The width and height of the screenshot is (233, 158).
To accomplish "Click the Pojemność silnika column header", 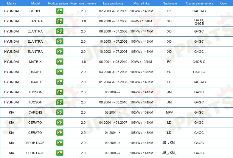I will pyautogui.click(x=83, y=3).
